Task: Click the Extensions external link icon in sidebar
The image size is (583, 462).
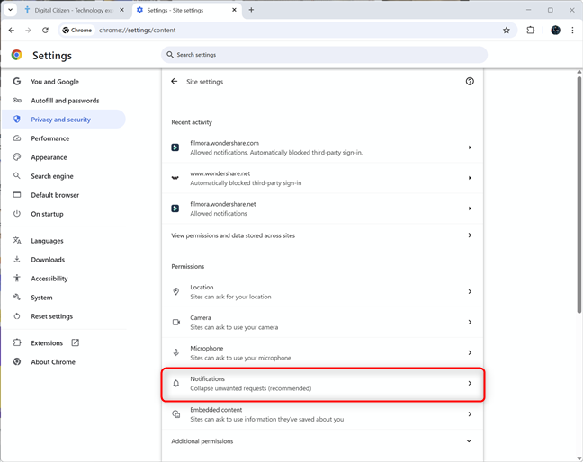Action: [75, 342]
